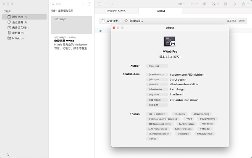Screen dimensions: 252x158
Task: Click the macdown thanks tag
Action: pyautogui.click(x=207, y=124)
